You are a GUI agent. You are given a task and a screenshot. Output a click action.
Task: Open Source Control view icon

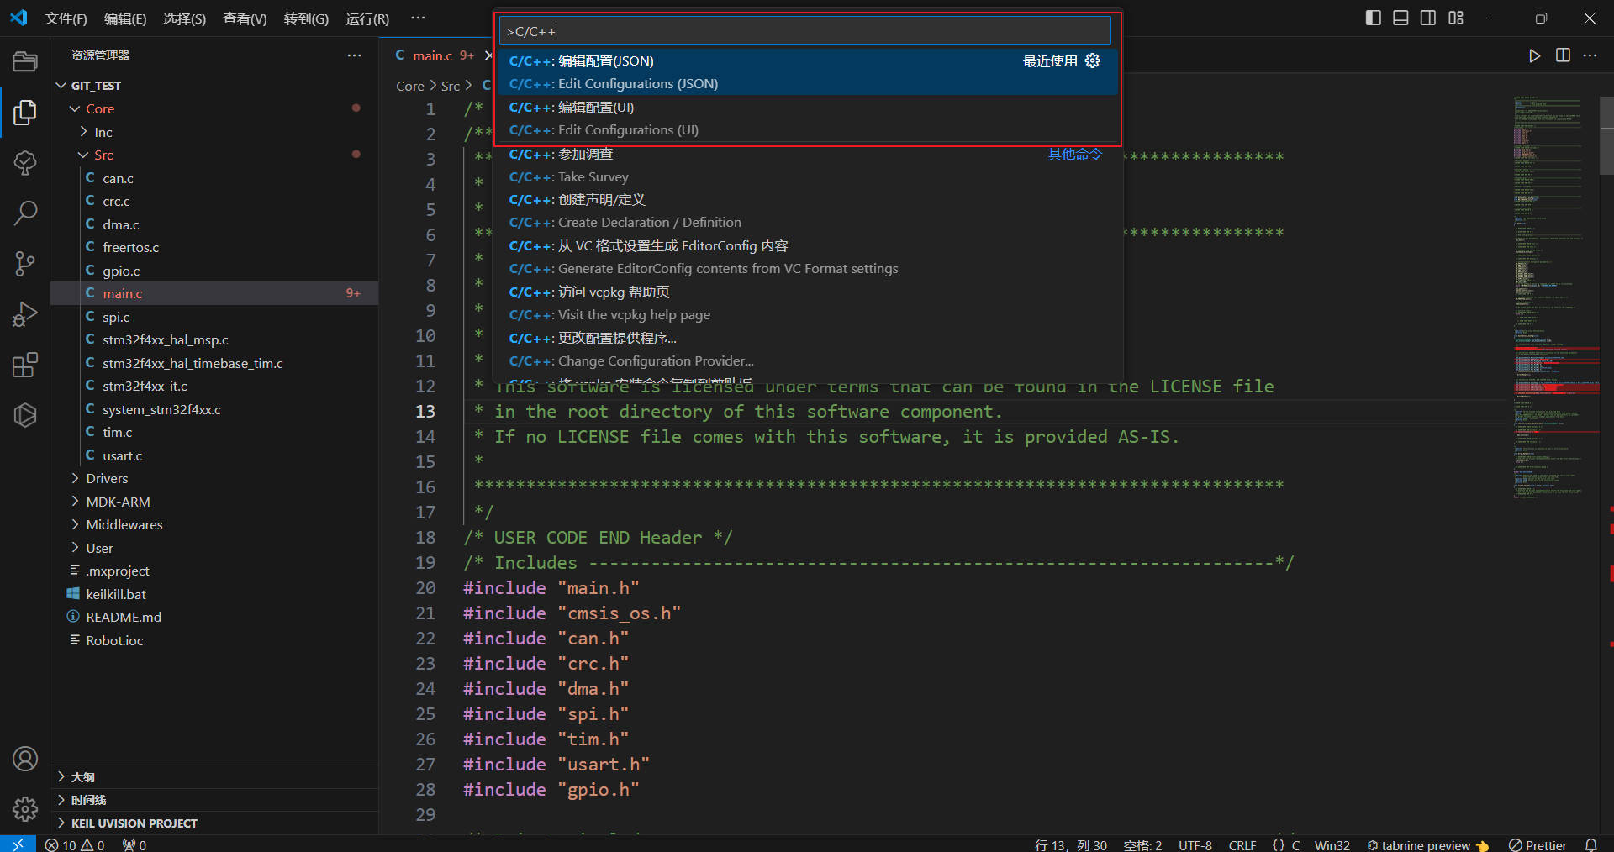(25, 264)
